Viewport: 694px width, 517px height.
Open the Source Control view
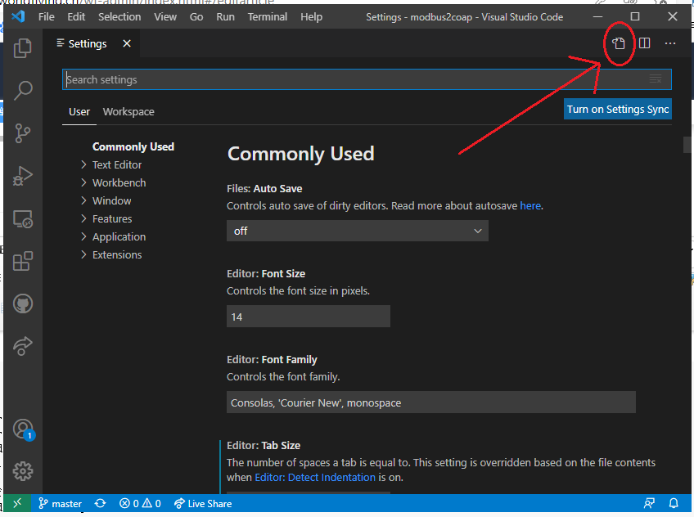23,133
